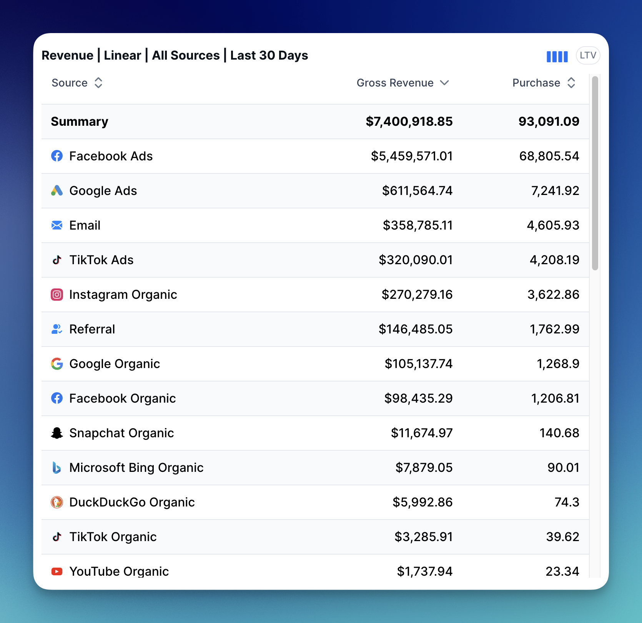Click the YouTube Organic play icon

tap(57, 571)
